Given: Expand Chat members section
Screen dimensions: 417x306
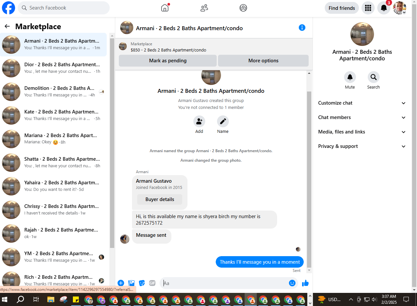Looking at the screenshot, I should (x=362, y=117).
